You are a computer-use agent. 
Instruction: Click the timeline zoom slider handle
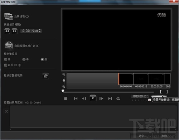64,81
